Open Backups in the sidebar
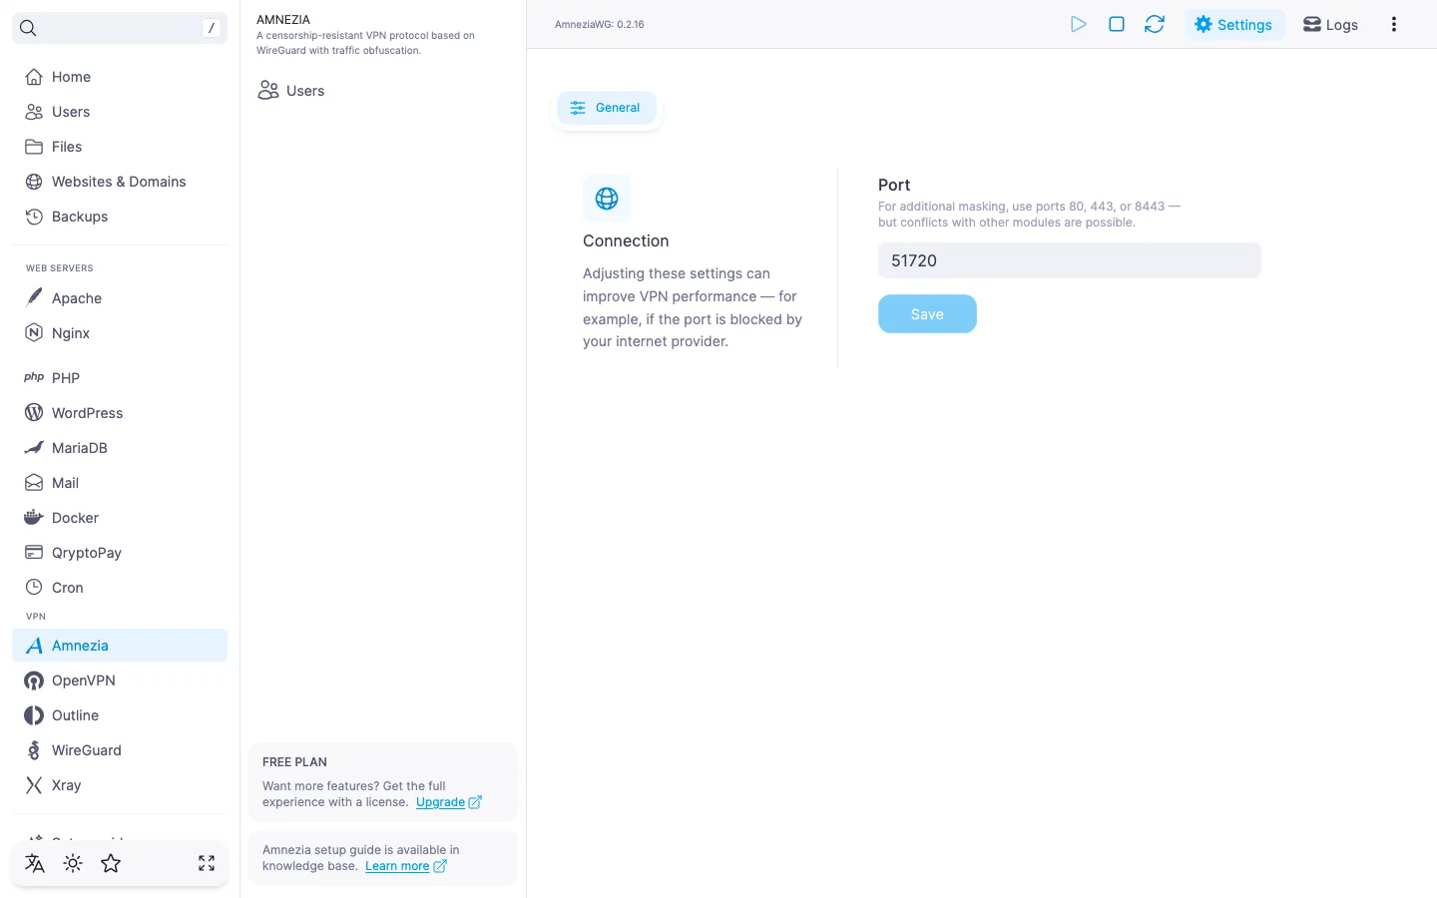The width and height of the screenshot is (1437, 898). tap(120, 217)
